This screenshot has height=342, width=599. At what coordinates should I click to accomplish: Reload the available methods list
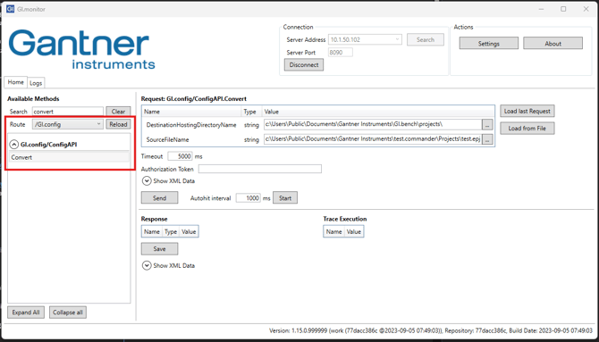(118, 124)
